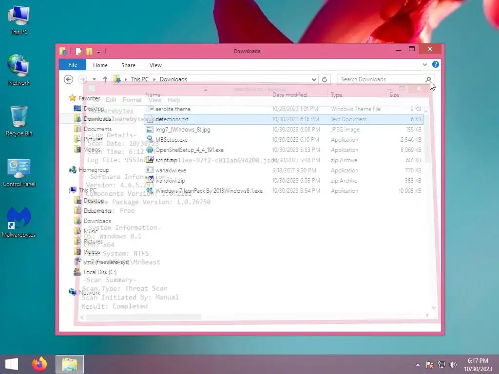Go up one folder level
Viewport: 499px width, 374px height.
tap(105, 79)
